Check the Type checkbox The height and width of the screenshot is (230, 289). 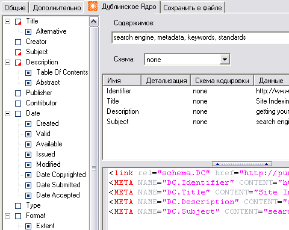(18, 206)
